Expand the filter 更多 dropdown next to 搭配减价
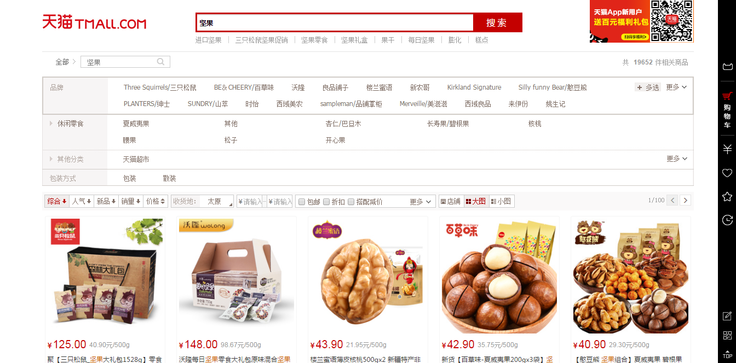The image size is (736, 363). [421, 202]
